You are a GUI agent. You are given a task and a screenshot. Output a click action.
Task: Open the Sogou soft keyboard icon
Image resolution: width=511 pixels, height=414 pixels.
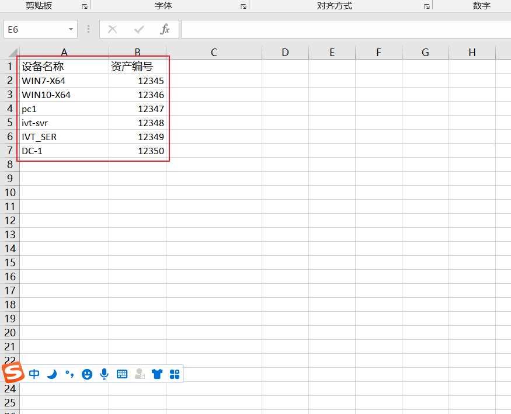pyautogui.click(x=122, y=374)
